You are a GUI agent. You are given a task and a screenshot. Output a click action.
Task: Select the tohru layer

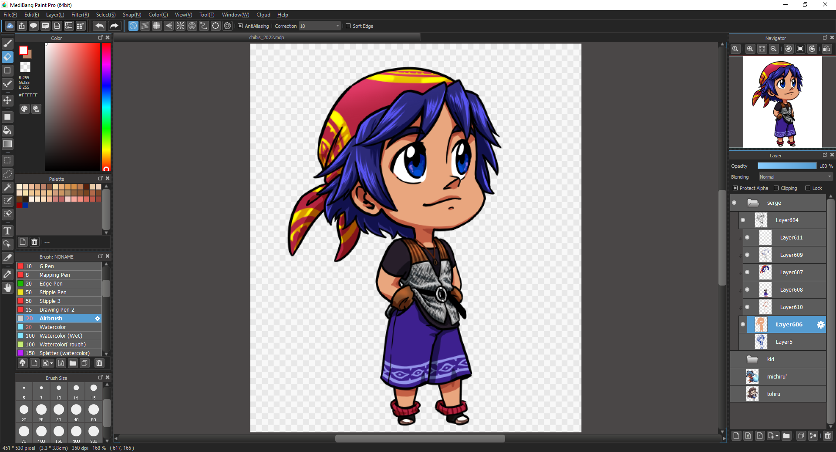click(x=778, y=394)
